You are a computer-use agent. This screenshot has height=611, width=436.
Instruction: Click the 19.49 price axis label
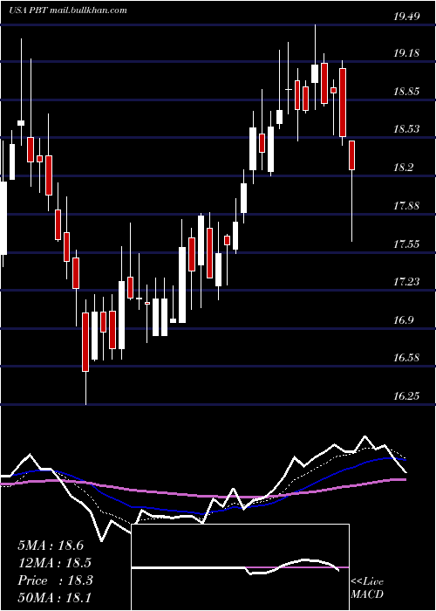coord(406,16)
